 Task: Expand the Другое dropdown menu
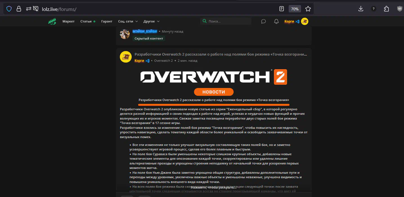[x=151, y=21]
